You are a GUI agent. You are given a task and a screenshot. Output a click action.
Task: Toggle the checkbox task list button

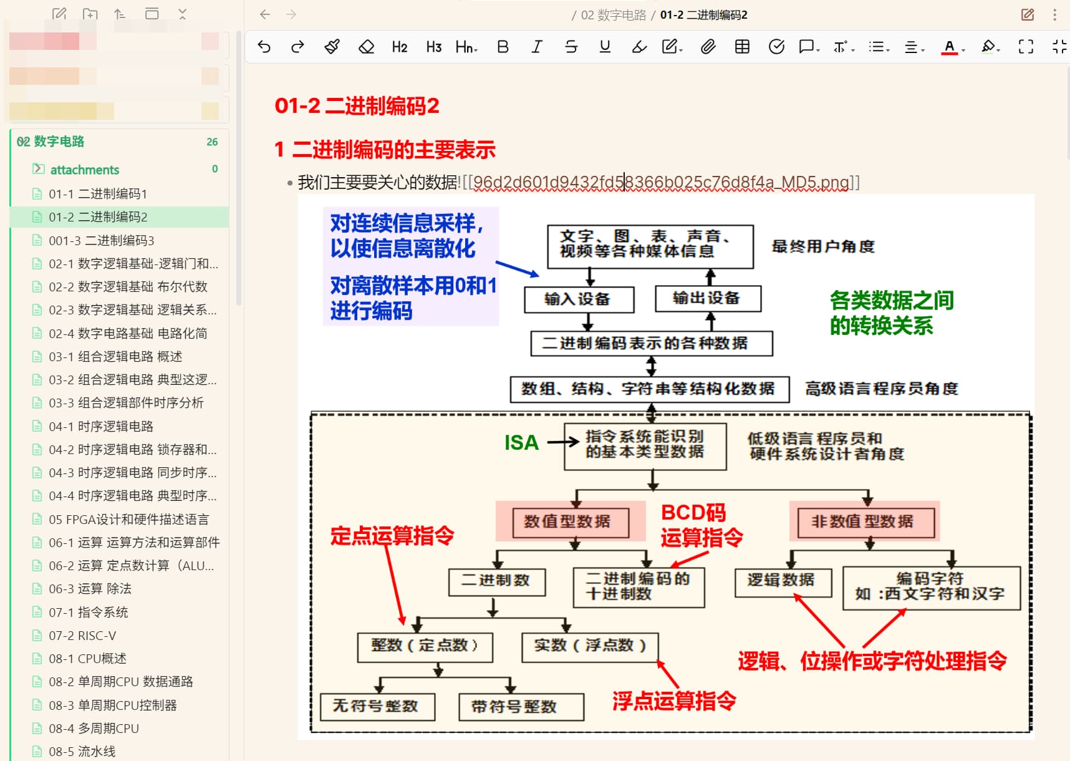pos(776,47)
